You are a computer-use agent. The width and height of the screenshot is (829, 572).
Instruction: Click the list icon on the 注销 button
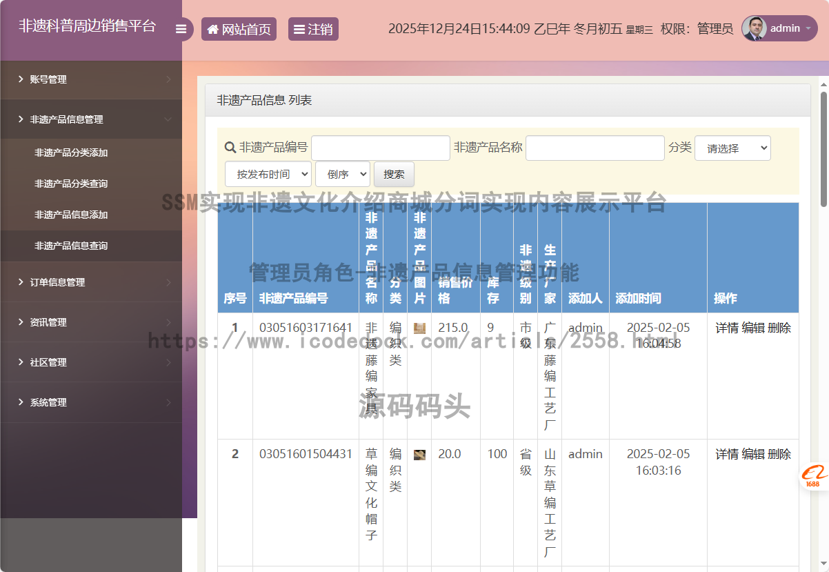coord(300,28)
